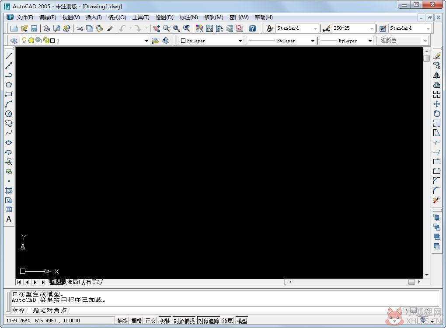The width and height of the screenshot is (446, 328).
Task: Expand the undo history arrow
Action: pos(131,28)
